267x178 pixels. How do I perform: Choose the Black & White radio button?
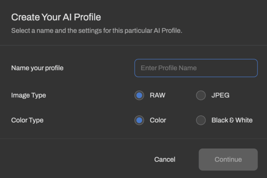point(201,120)
